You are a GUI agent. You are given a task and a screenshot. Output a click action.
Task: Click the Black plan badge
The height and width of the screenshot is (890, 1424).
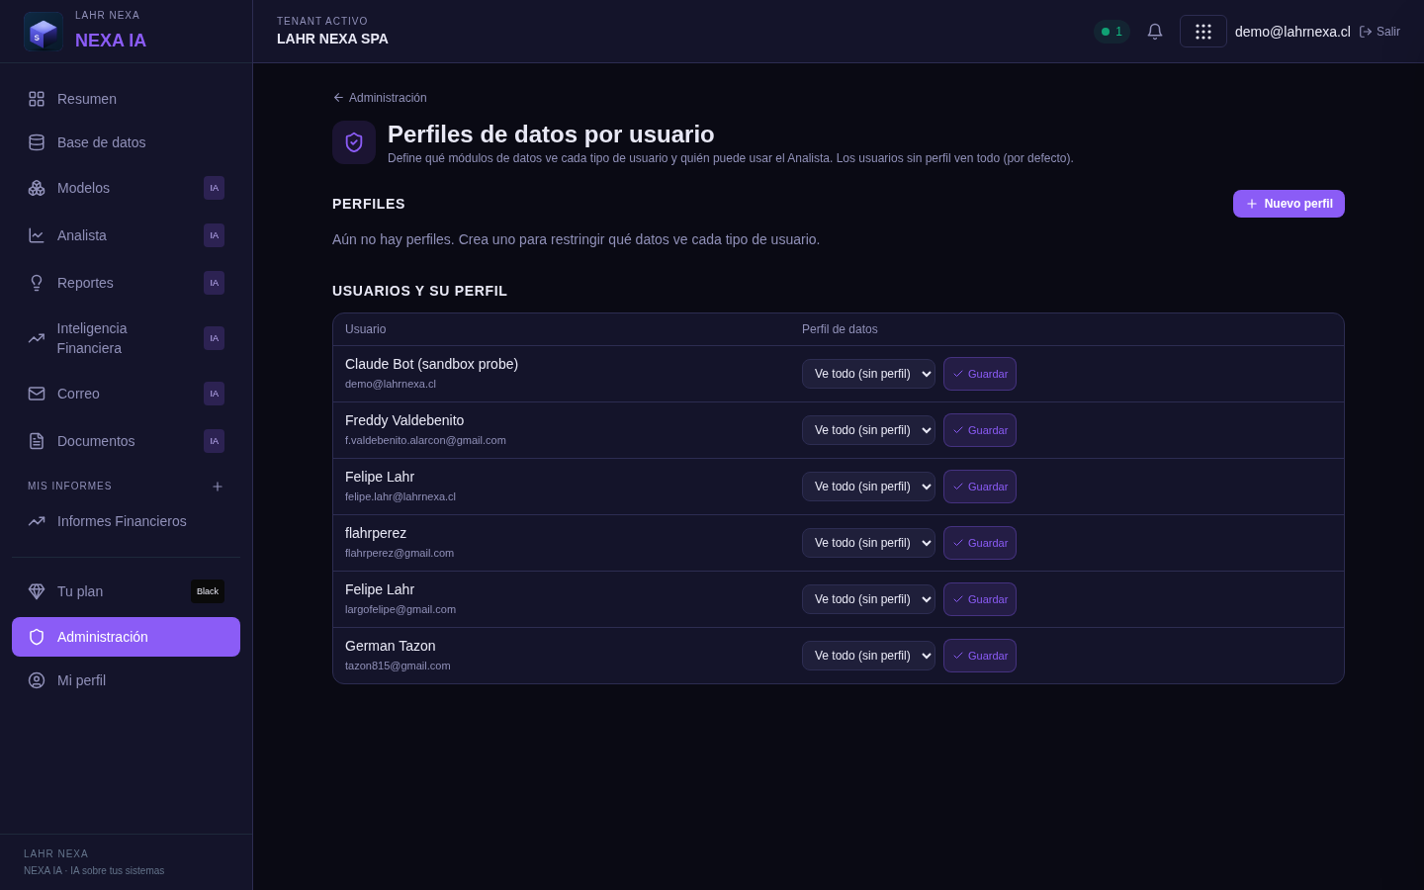point(208,591)
